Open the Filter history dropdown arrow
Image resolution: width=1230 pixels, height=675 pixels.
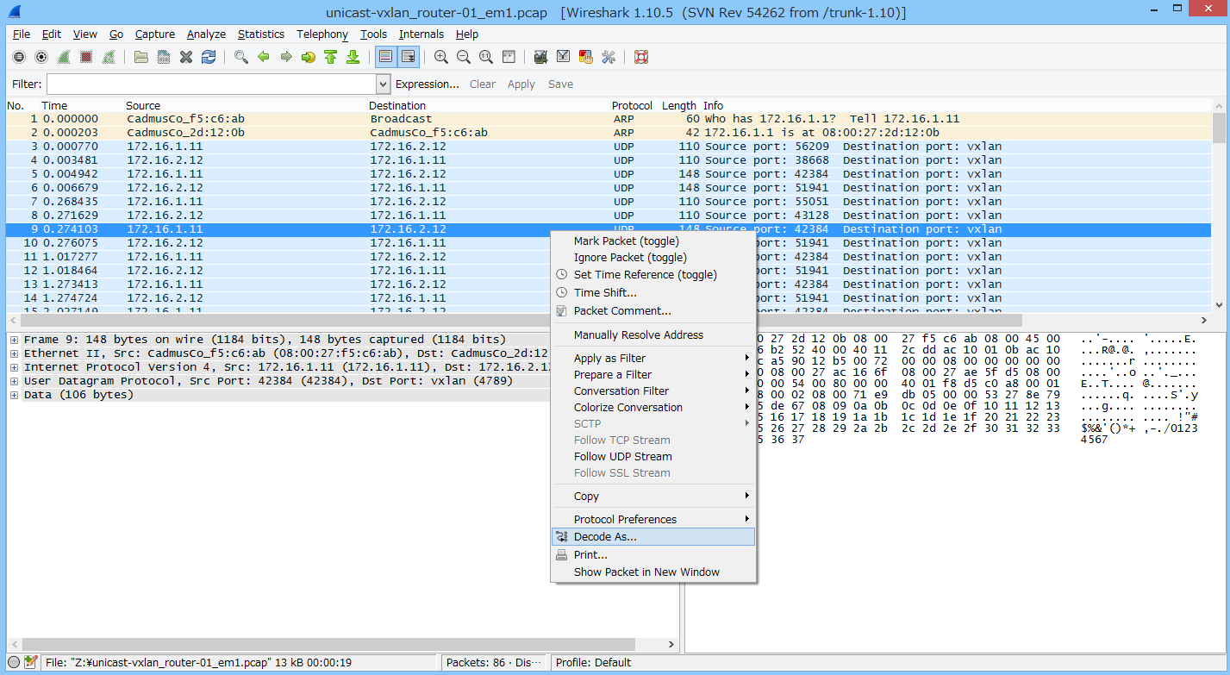click(384, 84)
